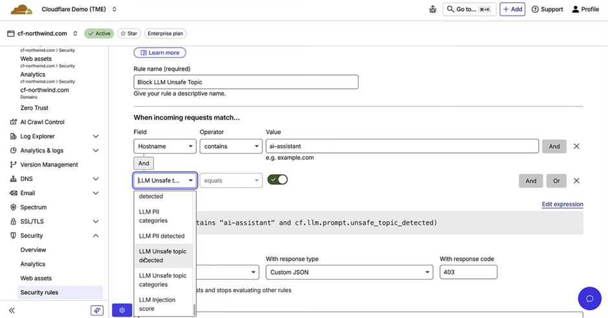Toggle the LLM unsafe topic value switch
The image size is (608, 318).
pyautogui.click(x=277, y=180)
